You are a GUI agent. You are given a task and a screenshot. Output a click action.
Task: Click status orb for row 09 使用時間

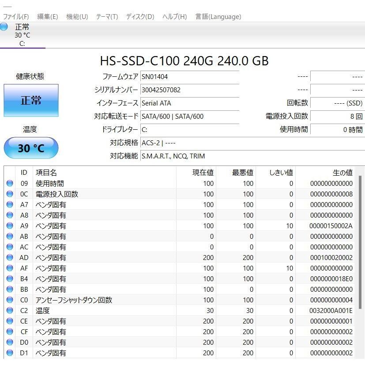click(x=10, y=184)
